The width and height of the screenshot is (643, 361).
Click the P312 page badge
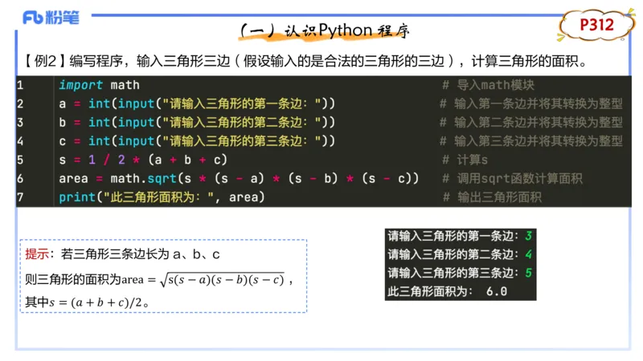596,26
